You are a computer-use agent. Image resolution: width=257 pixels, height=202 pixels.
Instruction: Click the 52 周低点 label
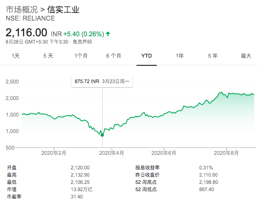tap(146, 190)
